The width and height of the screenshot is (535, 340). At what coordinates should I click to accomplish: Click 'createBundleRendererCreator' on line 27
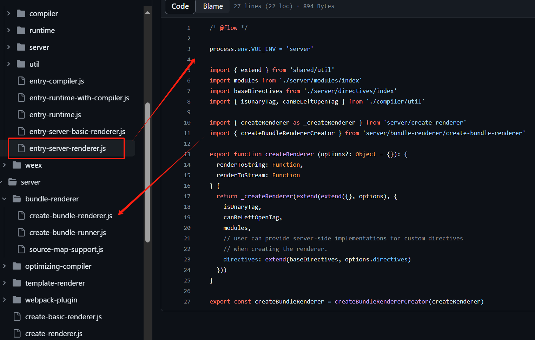click(382, 301)
